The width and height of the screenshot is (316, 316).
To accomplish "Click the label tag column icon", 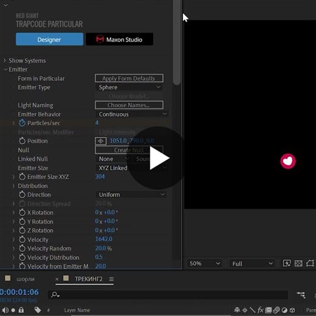I will [x=38, y=310].
